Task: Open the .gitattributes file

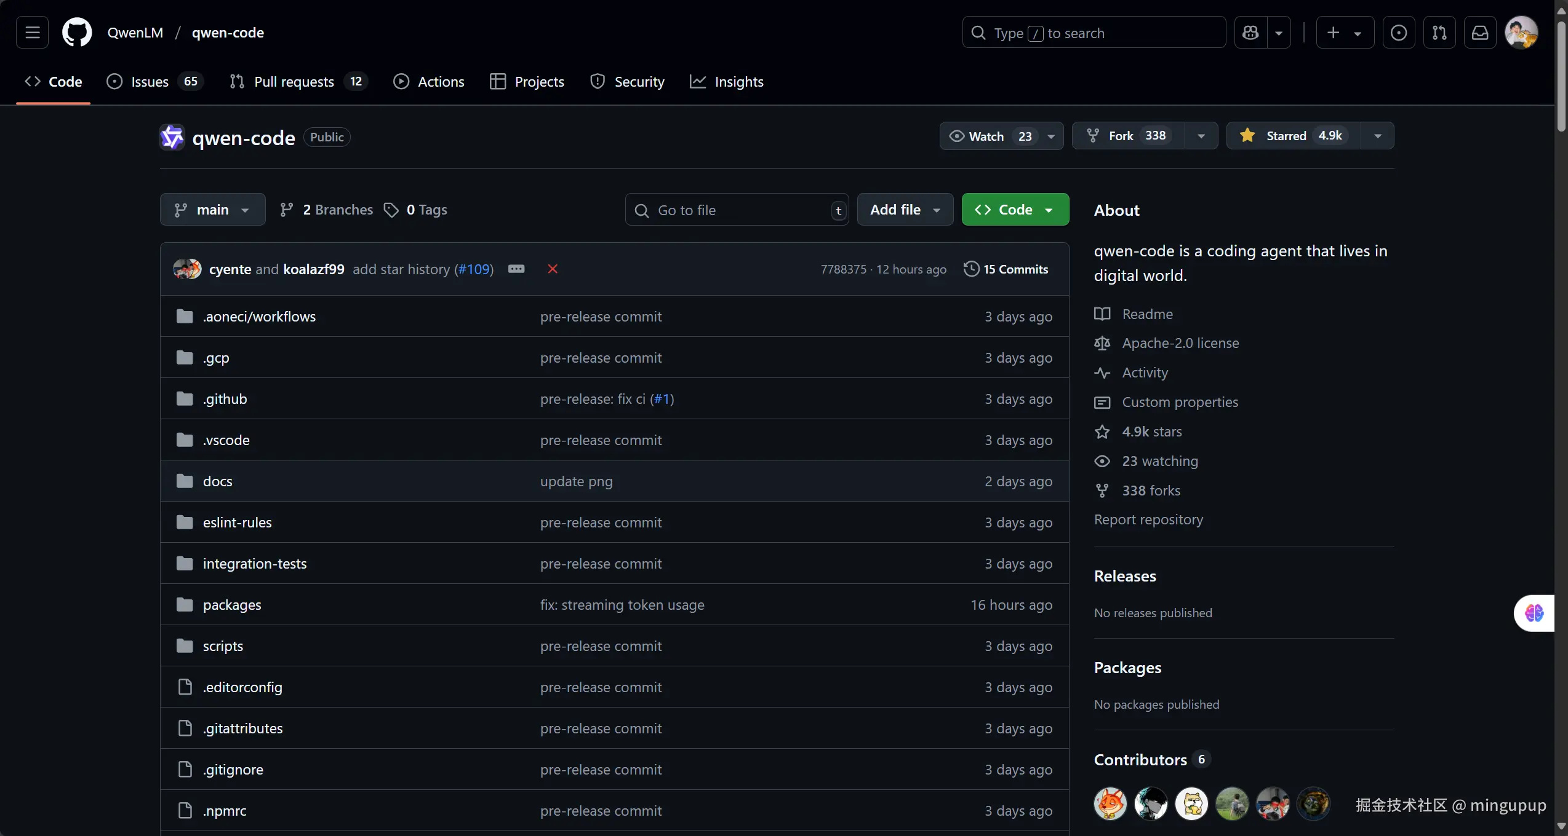Action: [242, 728]
